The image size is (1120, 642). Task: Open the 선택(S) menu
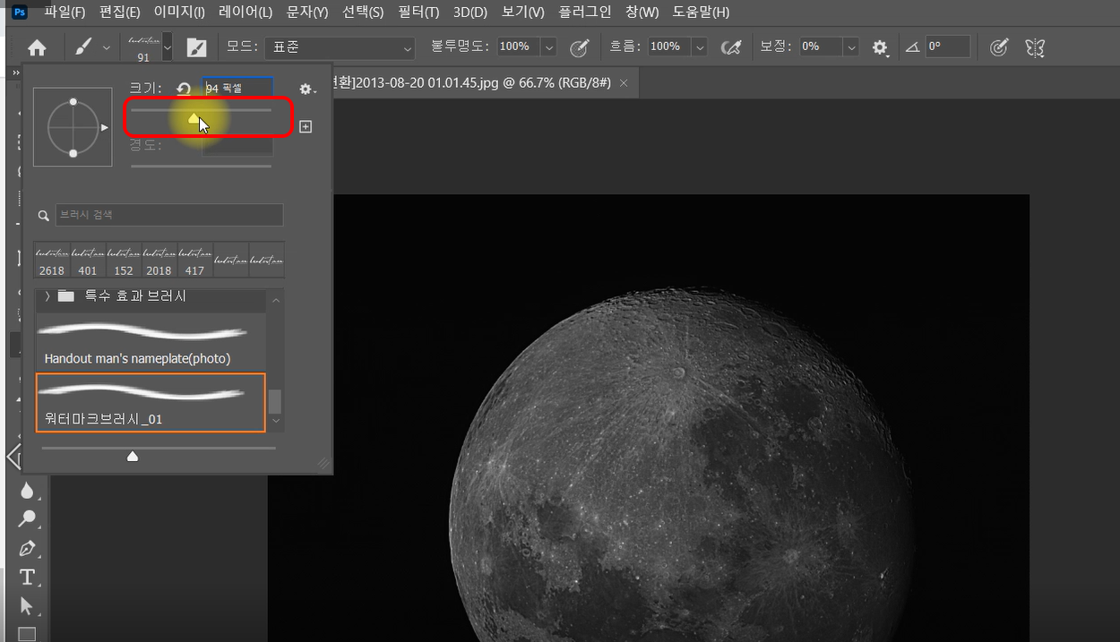(x=363, y=13)
